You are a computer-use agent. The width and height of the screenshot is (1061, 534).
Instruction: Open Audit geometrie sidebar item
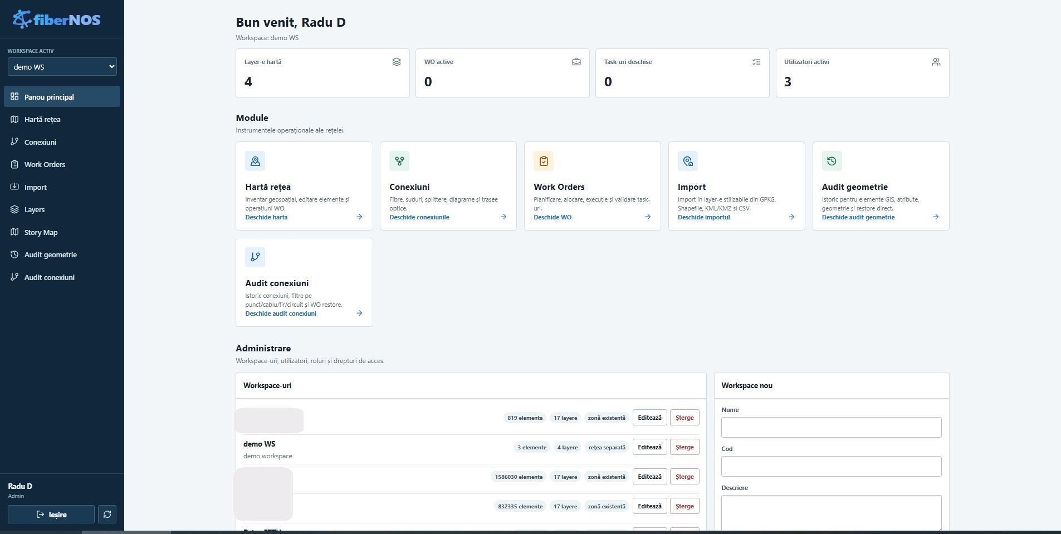click(x=62, y=254)
